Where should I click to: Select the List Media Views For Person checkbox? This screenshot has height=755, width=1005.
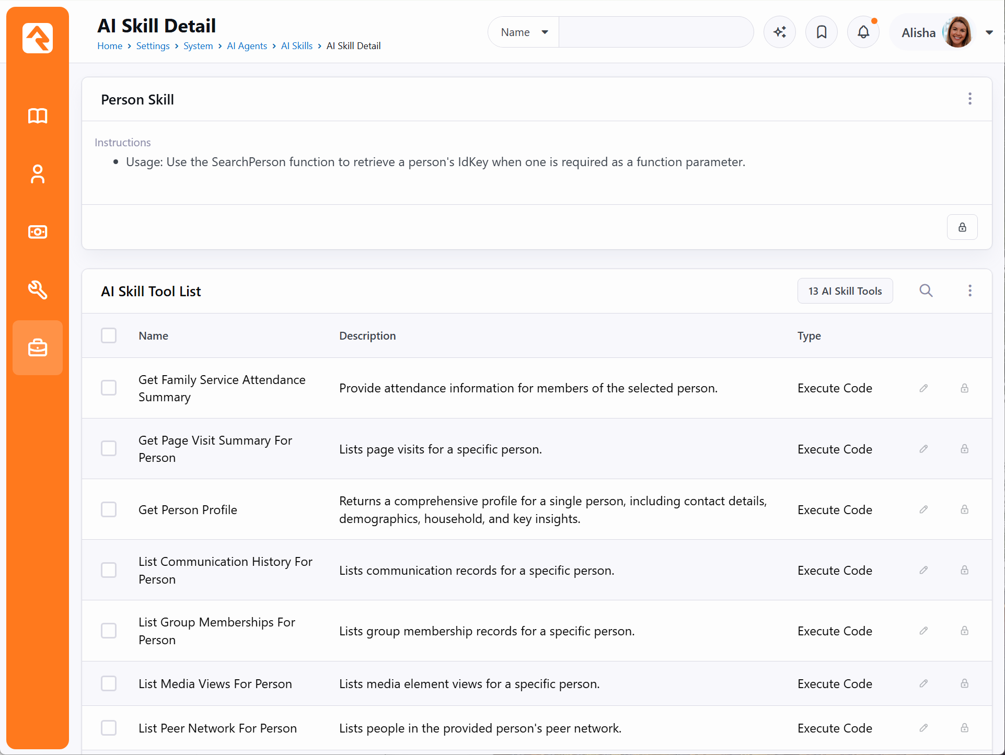pyautogui.click(x=109, y=683)
